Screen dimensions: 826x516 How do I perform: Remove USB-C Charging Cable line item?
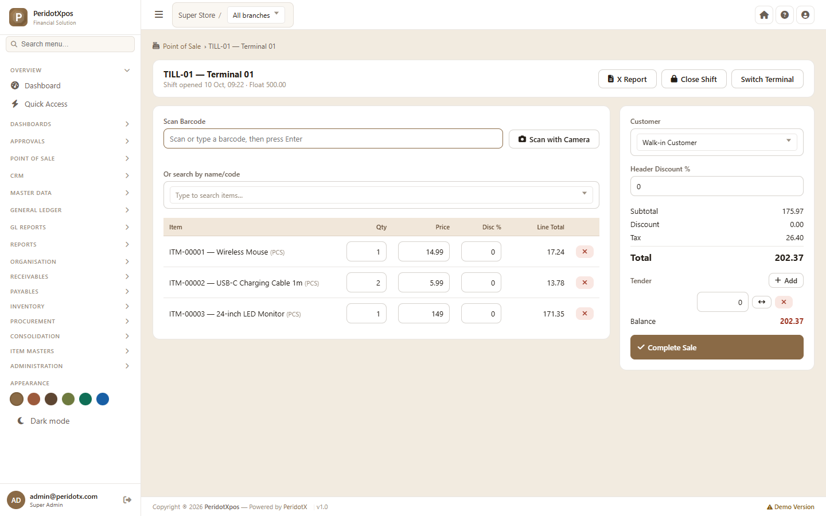(585, 283)
